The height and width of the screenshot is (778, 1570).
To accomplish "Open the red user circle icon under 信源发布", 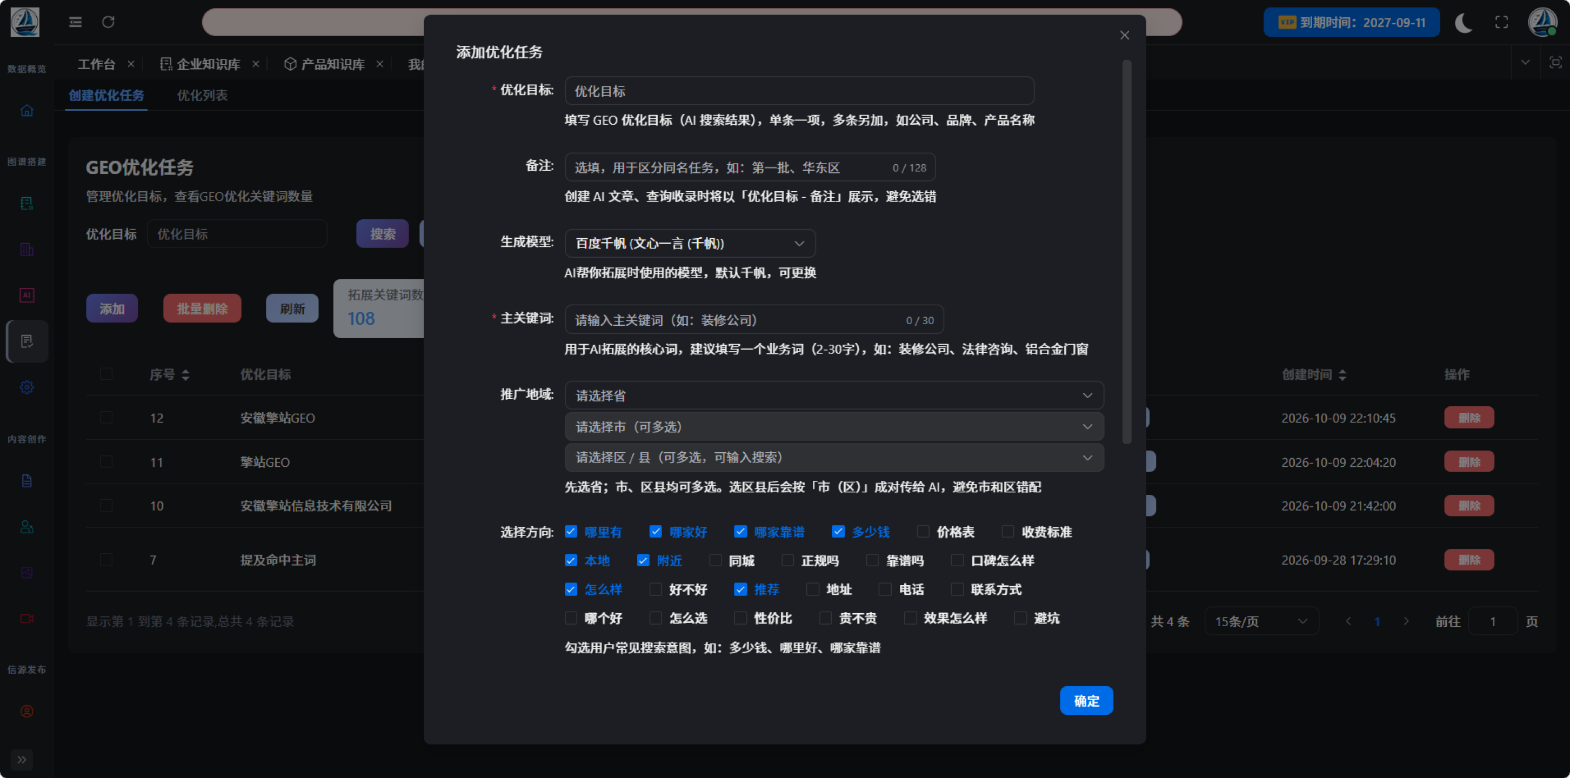I will tap(27, 712).
